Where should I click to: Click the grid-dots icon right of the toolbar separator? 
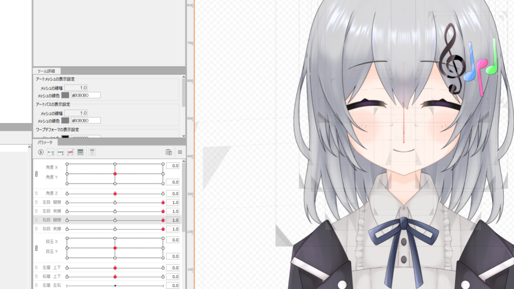(x=92, y=152)
